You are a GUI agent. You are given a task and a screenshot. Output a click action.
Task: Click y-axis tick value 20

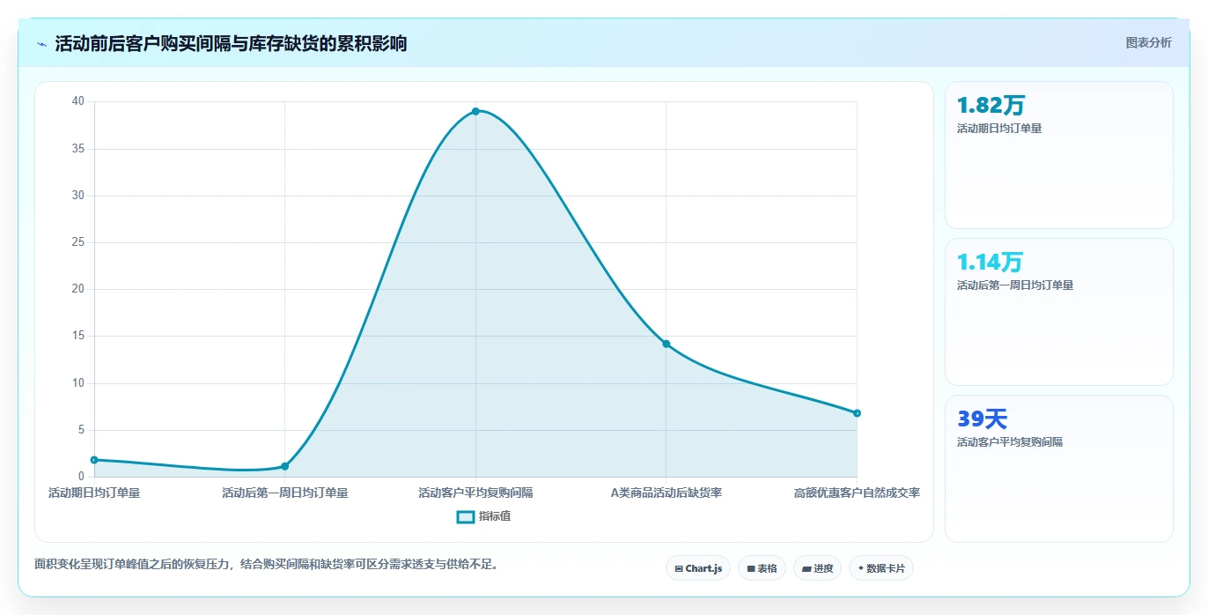click(78, 289)
